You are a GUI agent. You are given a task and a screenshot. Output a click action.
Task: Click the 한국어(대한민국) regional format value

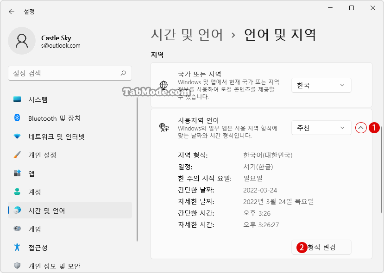pos(268,155)
